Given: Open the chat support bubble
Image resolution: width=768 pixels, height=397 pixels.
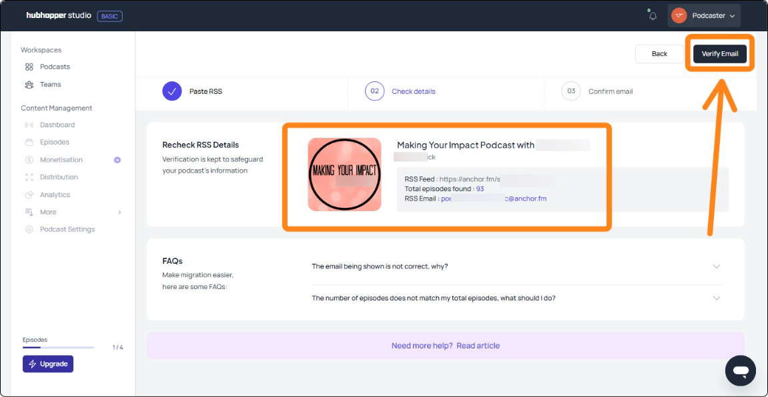Looking at the screenshot, I should 741,371.
